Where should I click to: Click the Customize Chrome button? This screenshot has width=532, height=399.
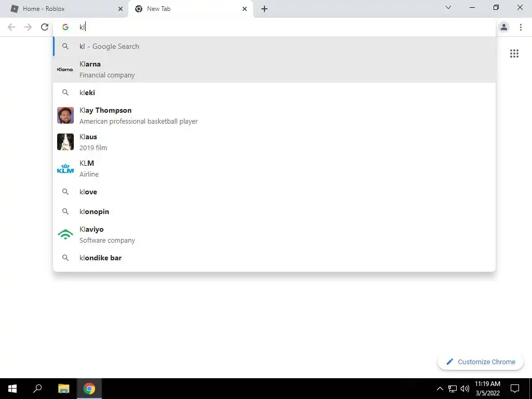[481, 362]
